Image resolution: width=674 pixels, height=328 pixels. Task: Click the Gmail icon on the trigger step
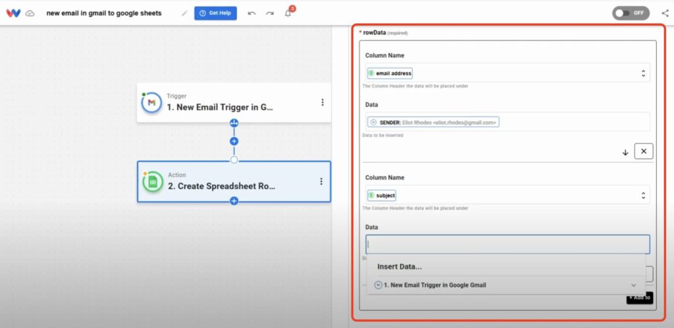(151, 102)
